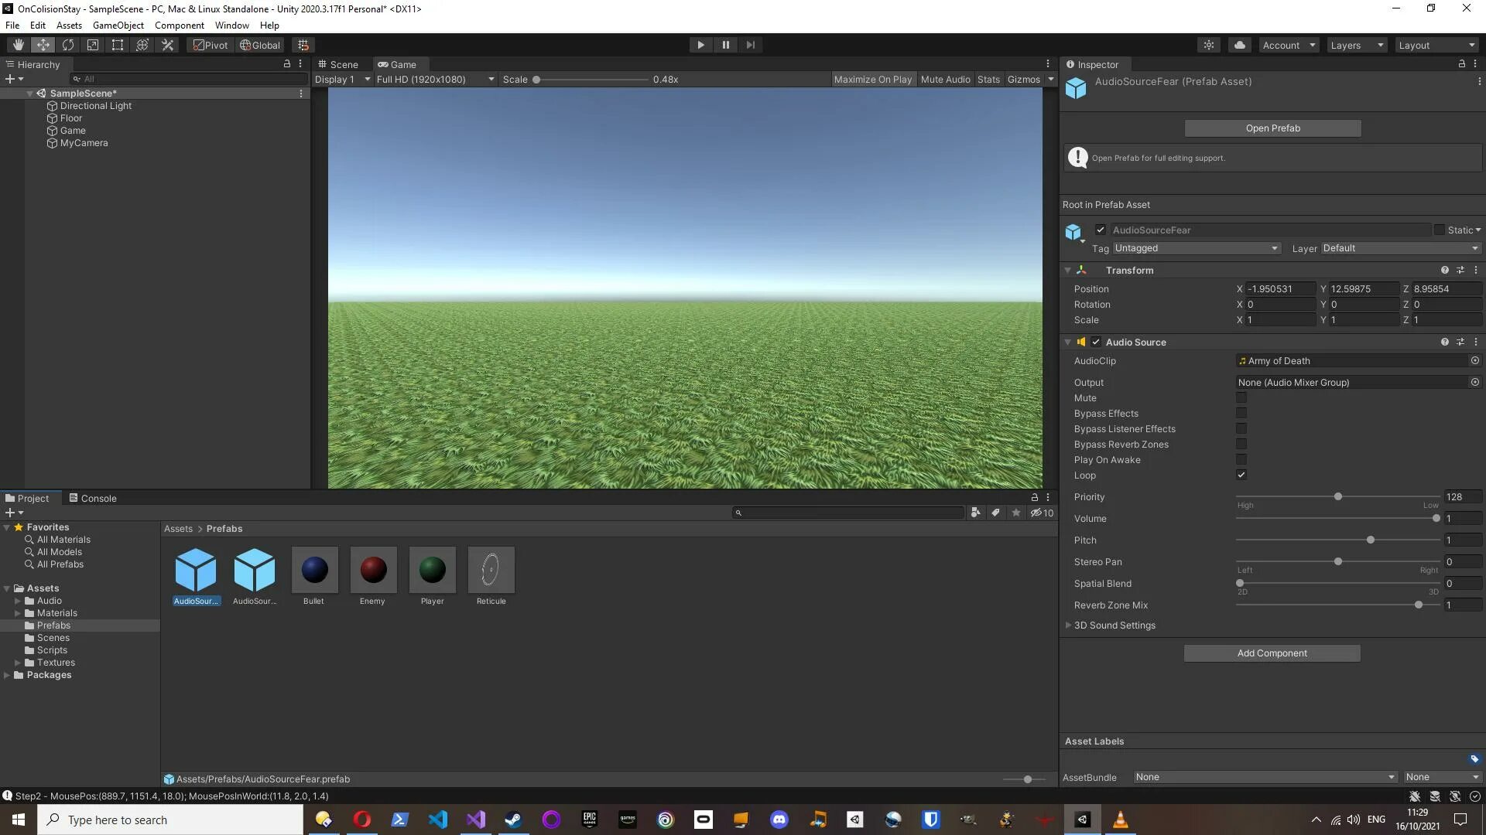Open the GameObject menu
Viewport: 1486px width, 835px height.
click(118, 26)
